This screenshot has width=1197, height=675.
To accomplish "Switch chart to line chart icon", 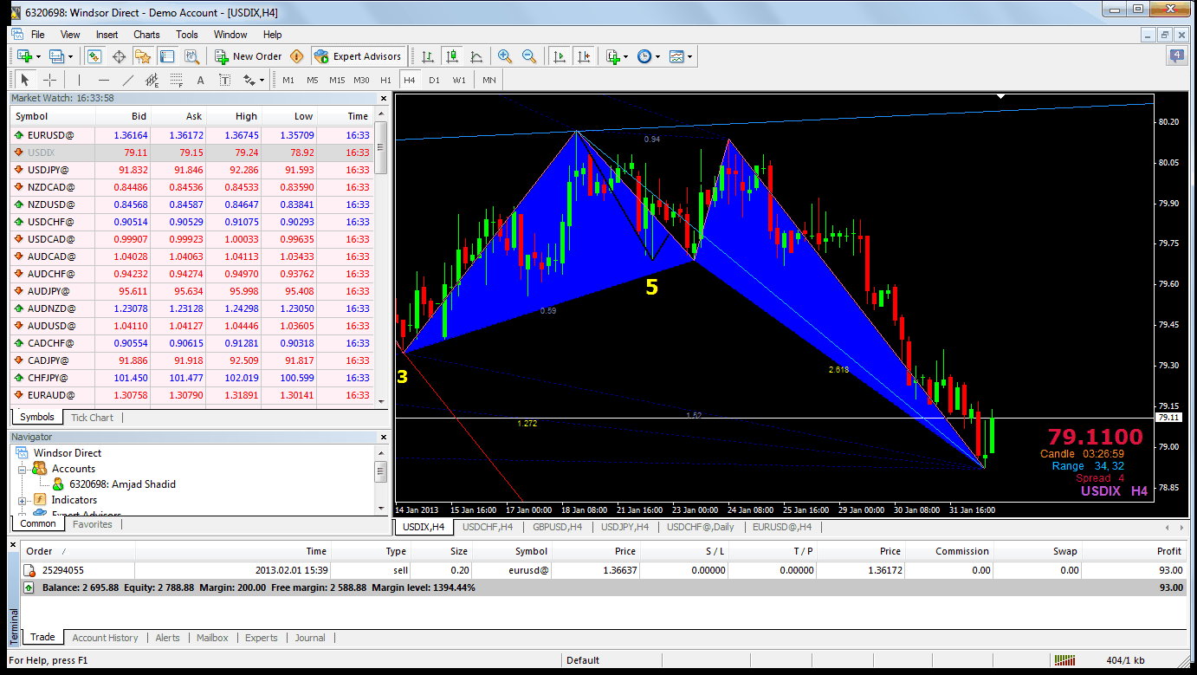I will [x=476, y=56].
